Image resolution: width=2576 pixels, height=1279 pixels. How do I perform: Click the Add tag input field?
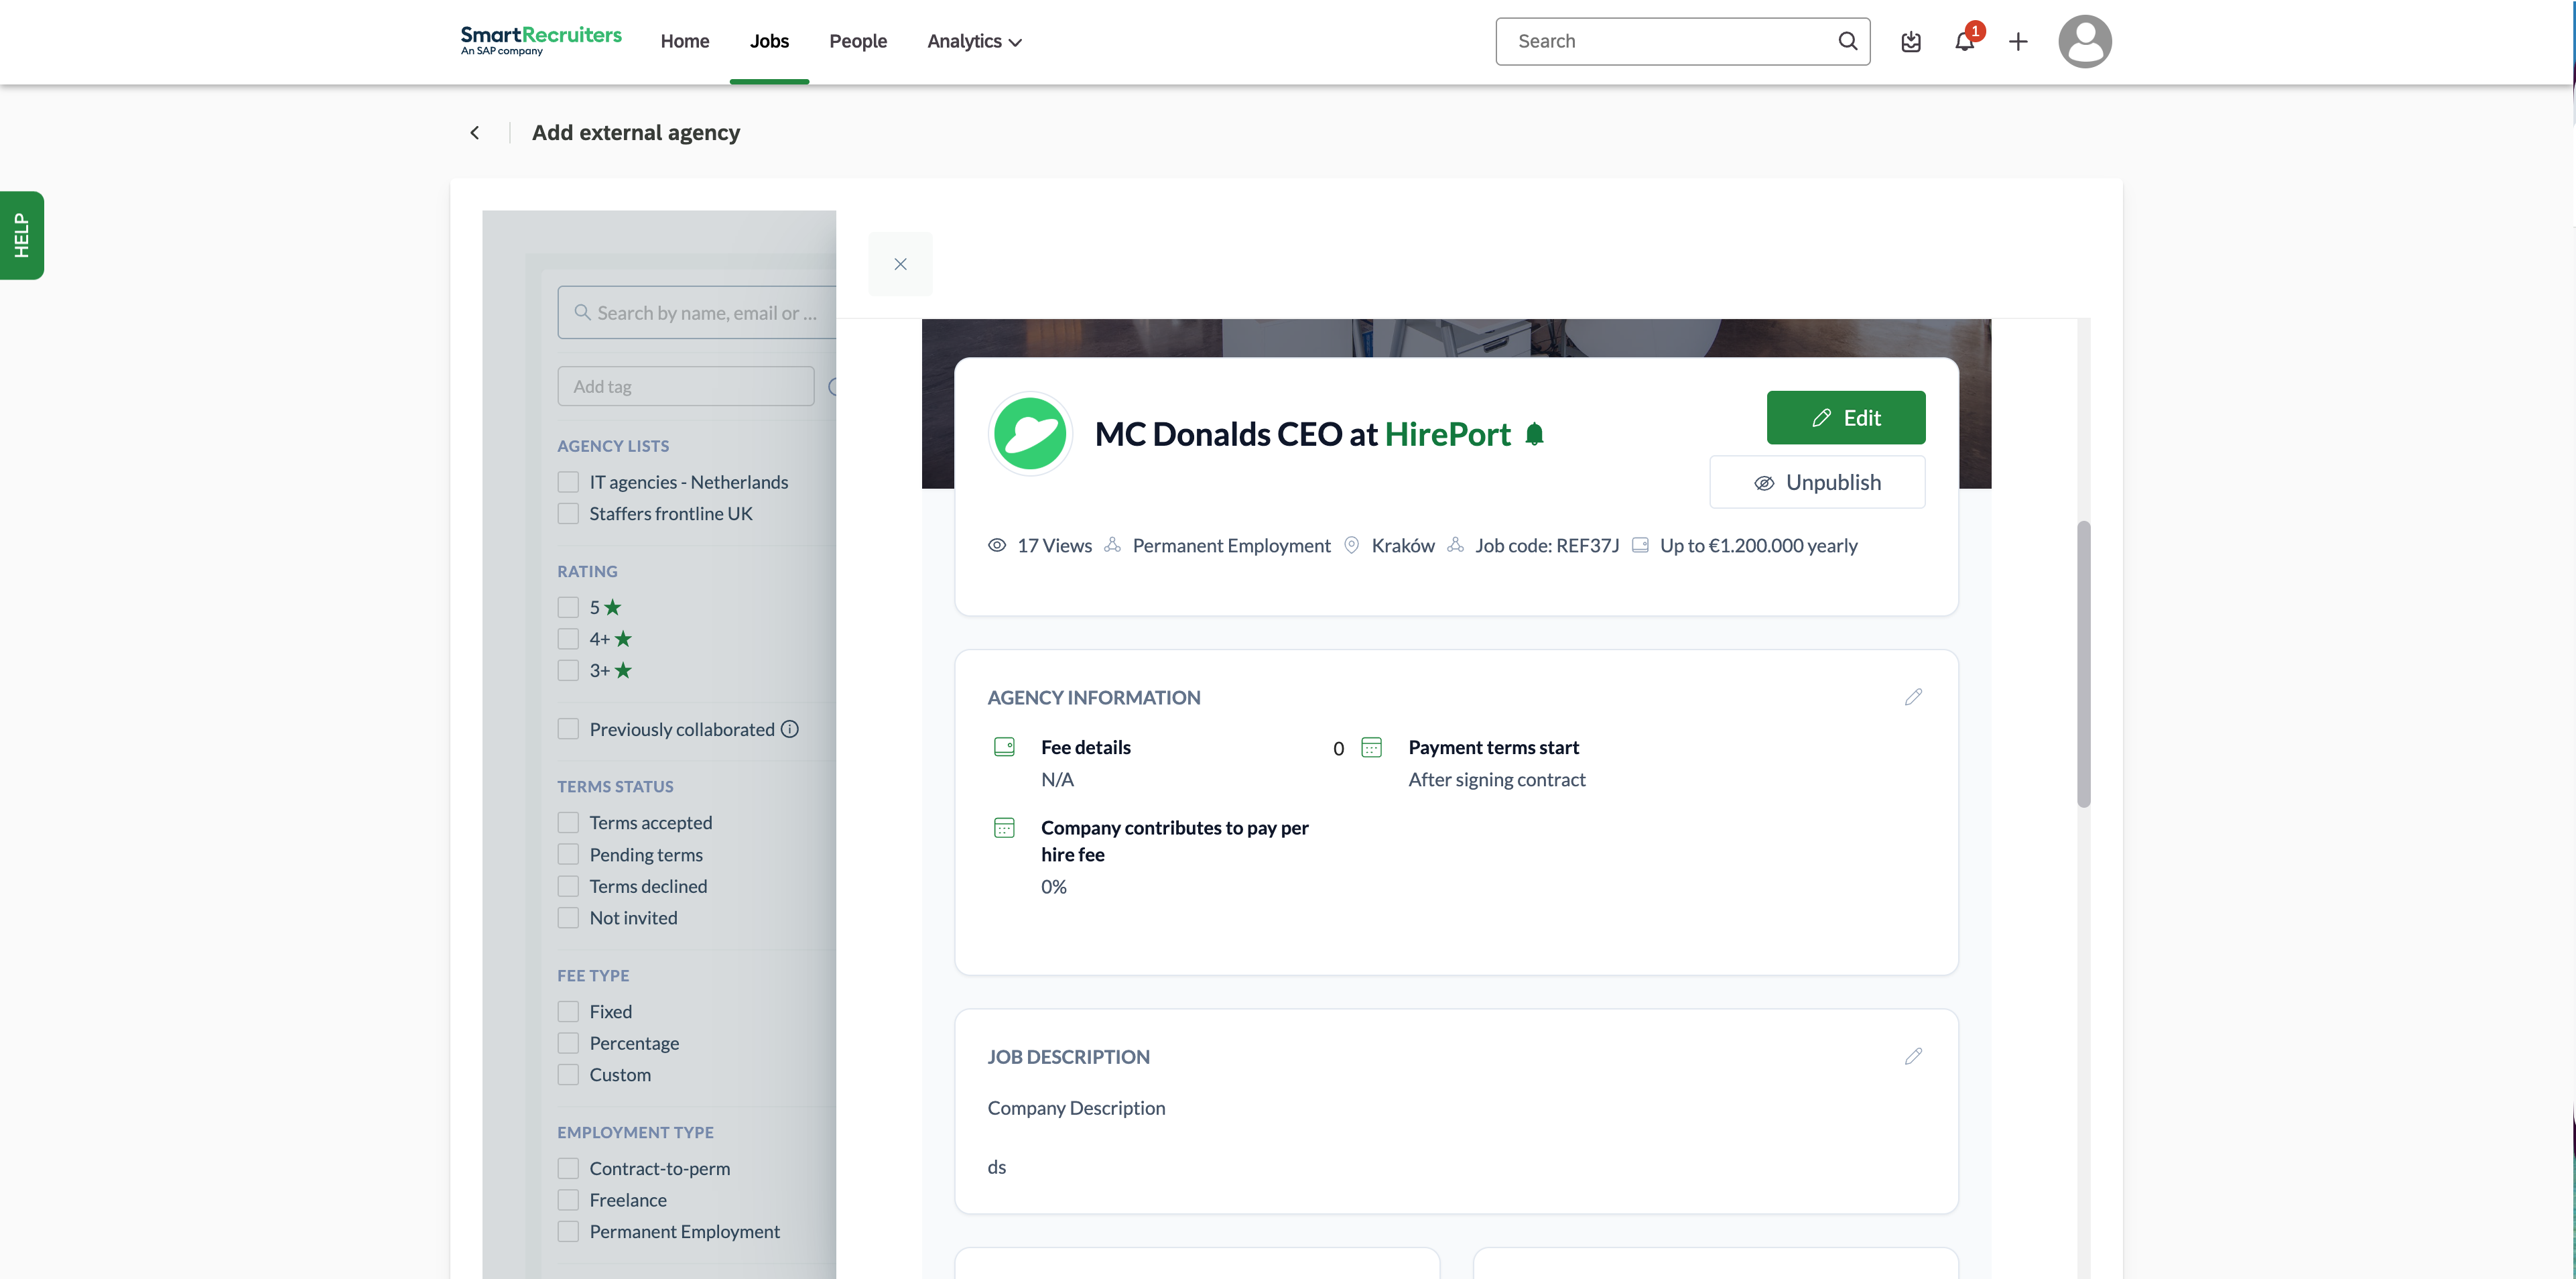pyautogui.click(x=686, y=386)
